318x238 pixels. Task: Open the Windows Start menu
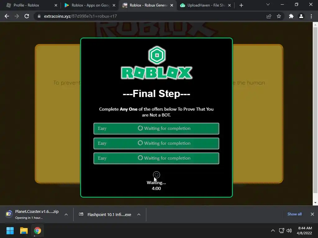(10, 231)
